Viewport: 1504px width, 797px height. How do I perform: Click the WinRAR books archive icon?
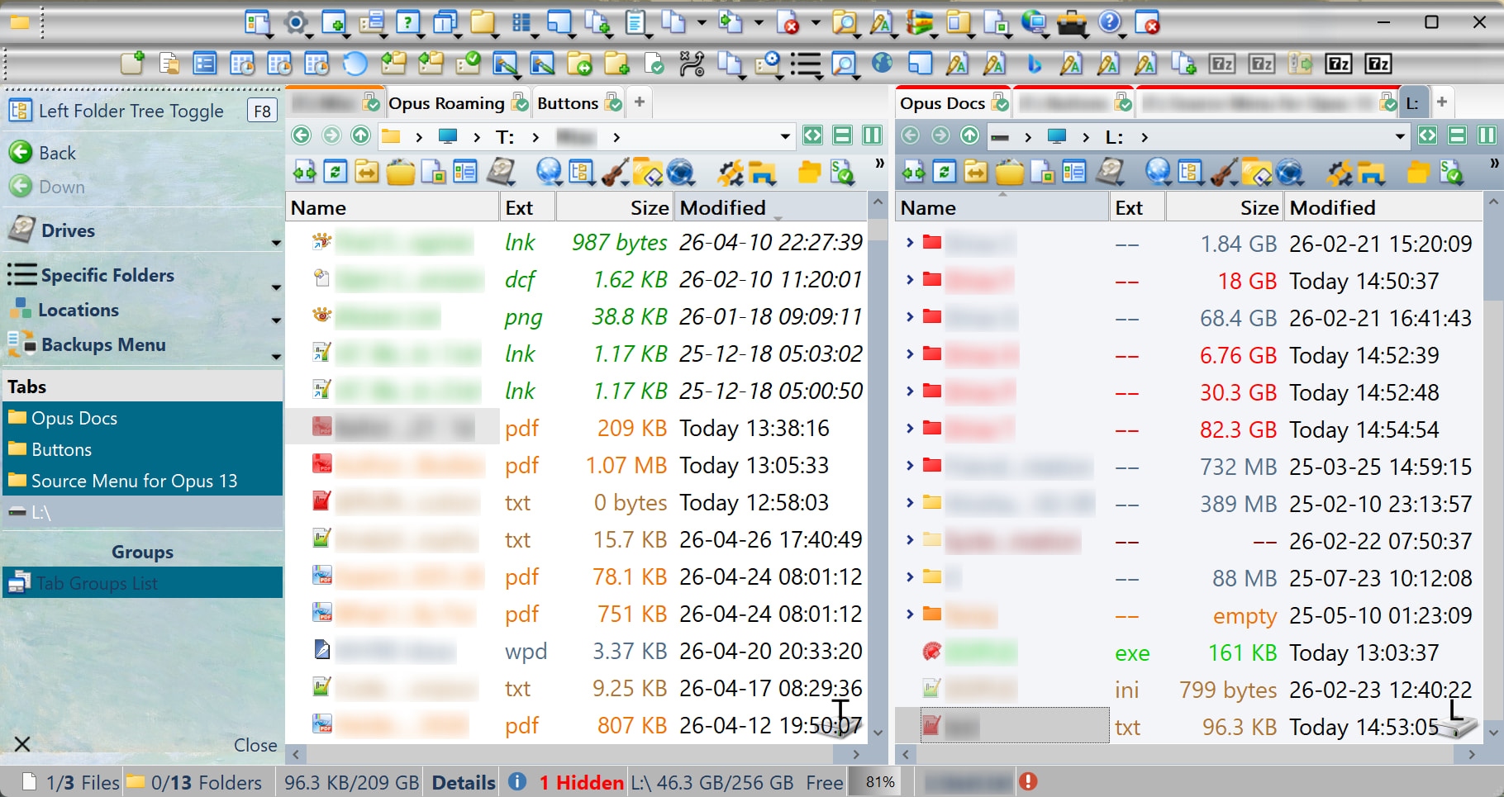click(x=919, y=22)
